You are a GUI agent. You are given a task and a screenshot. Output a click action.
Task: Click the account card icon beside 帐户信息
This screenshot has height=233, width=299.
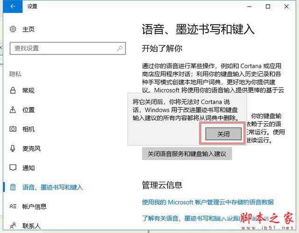(x=13, y=206)
